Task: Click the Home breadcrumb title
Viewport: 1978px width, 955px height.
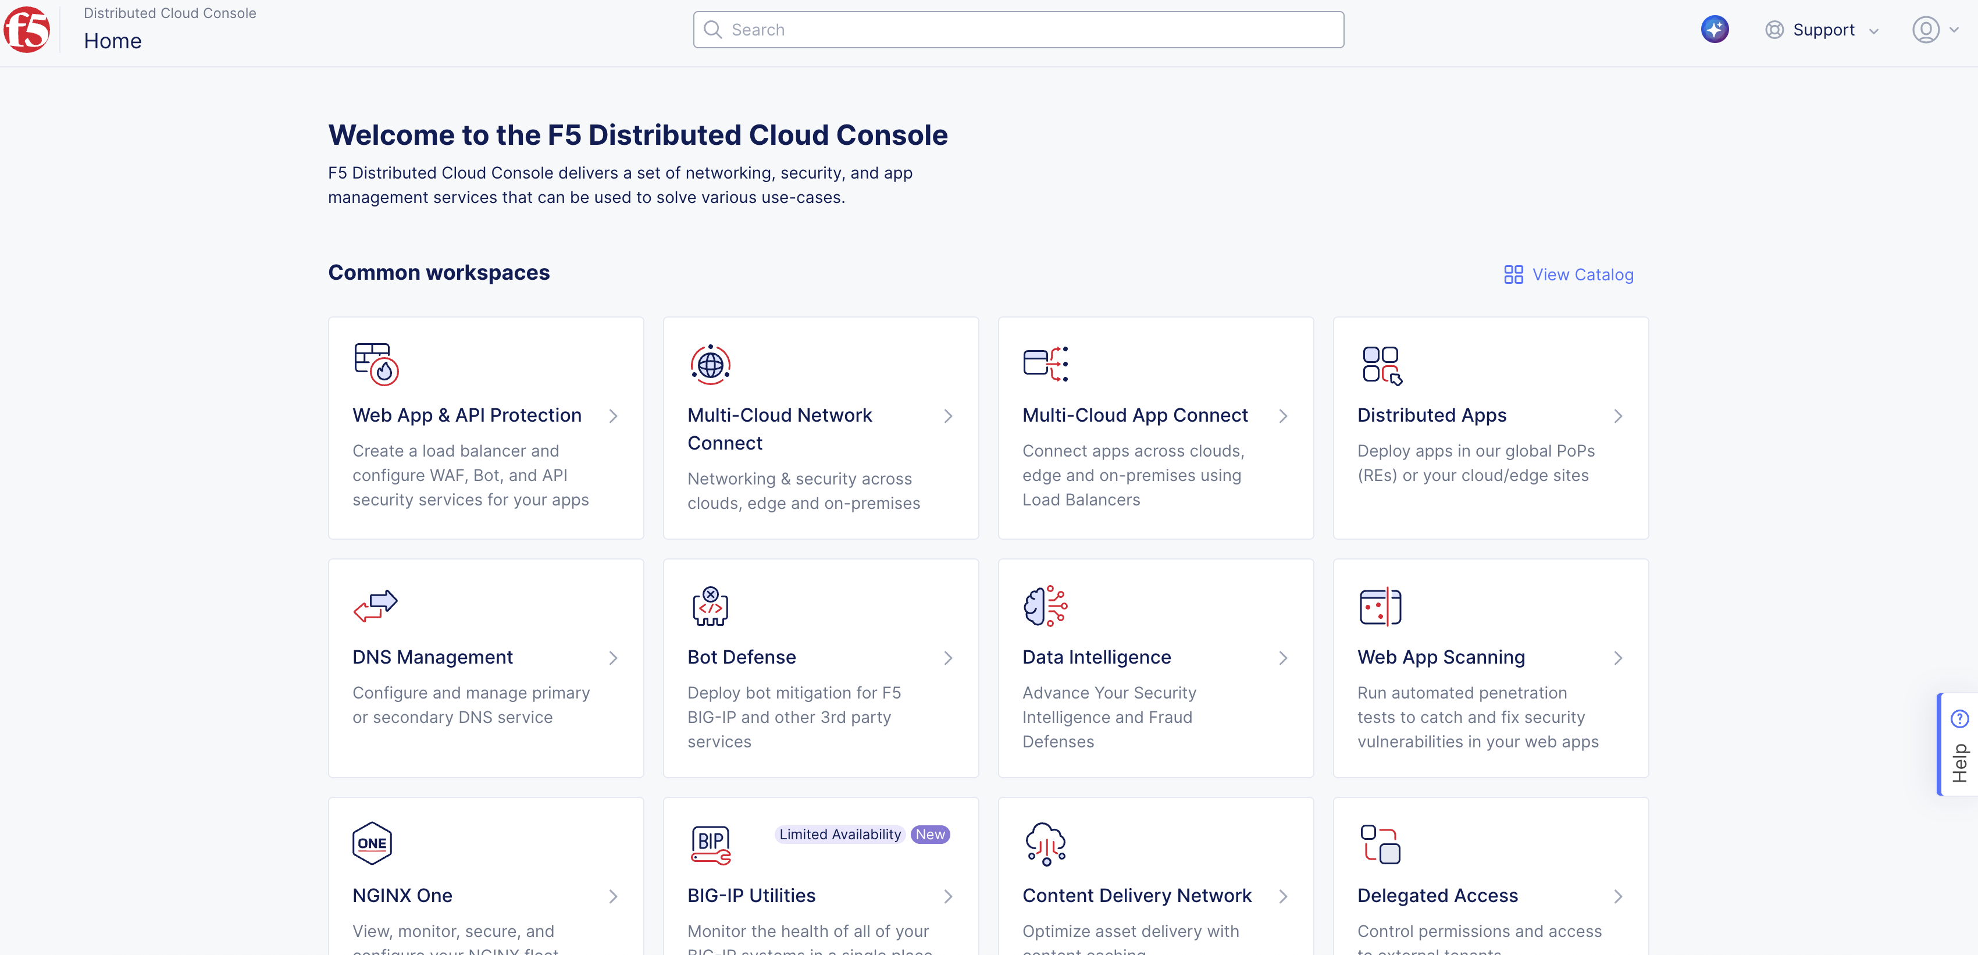Action: coord(113,41)
